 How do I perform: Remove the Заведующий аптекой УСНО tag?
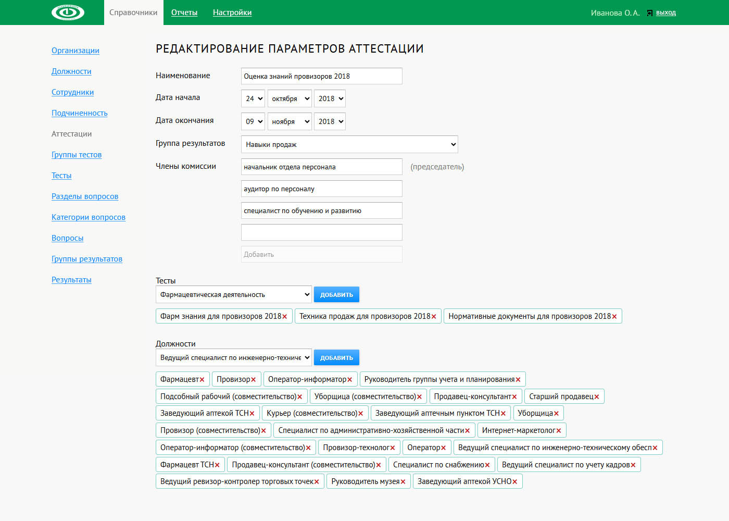click(515, 482)
